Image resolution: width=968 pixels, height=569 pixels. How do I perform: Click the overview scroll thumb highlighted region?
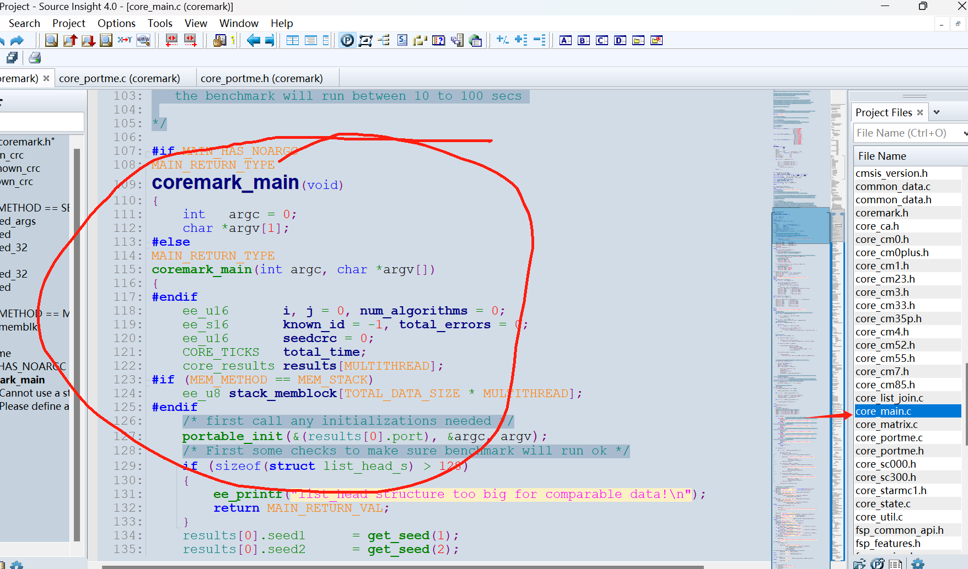tap(800, 225)
